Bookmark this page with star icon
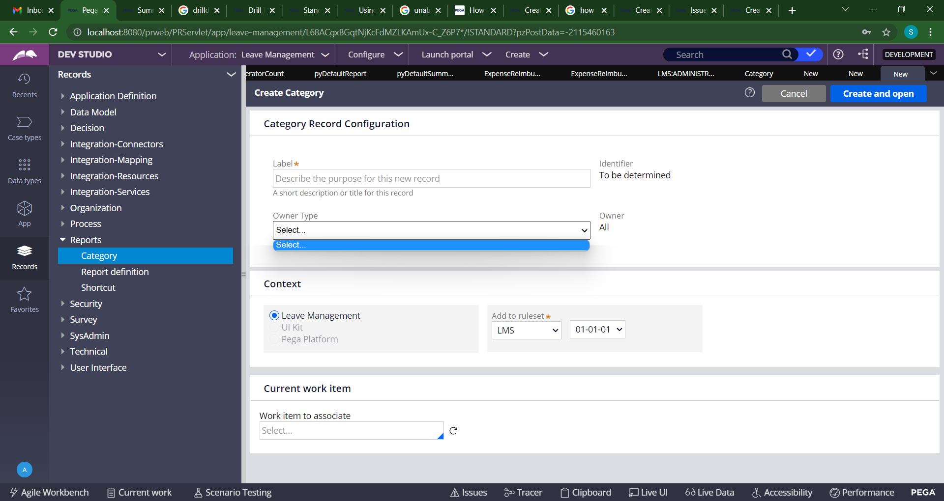 886,32
